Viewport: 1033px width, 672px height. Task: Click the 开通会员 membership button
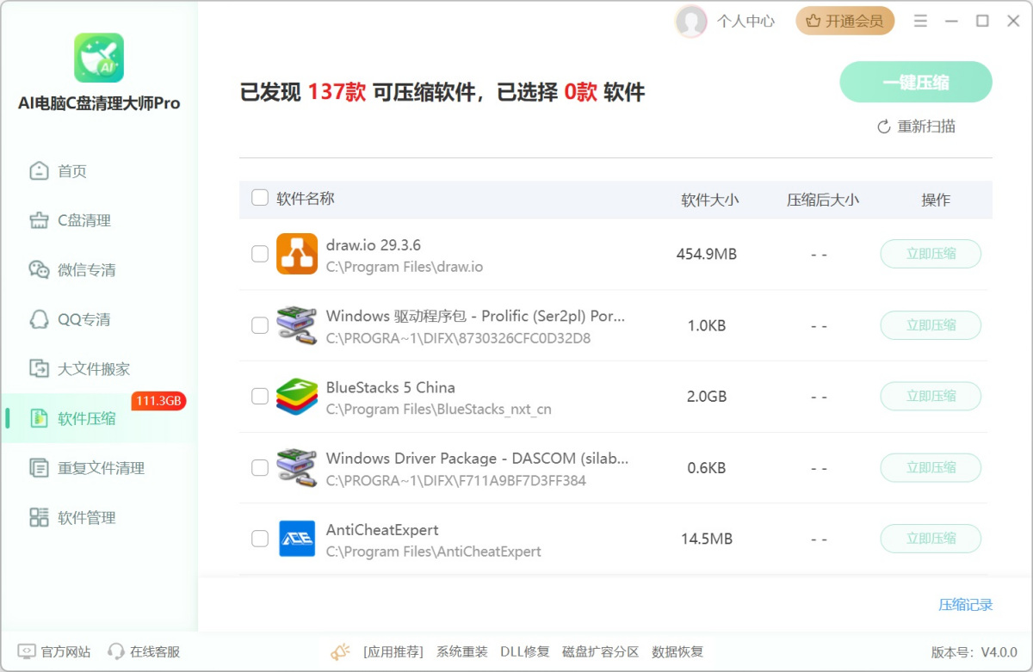(844, 22)
